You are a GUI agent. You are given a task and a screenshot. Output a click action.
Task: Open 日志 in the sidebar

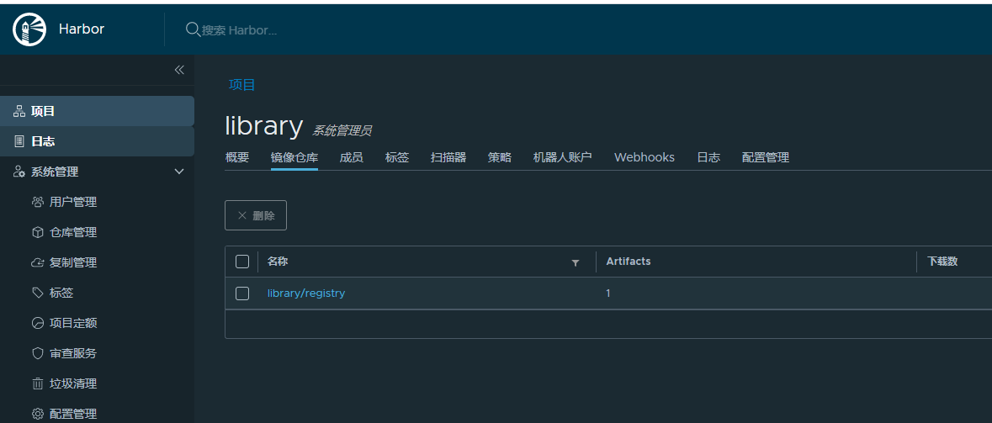click(x=97, y=141)
